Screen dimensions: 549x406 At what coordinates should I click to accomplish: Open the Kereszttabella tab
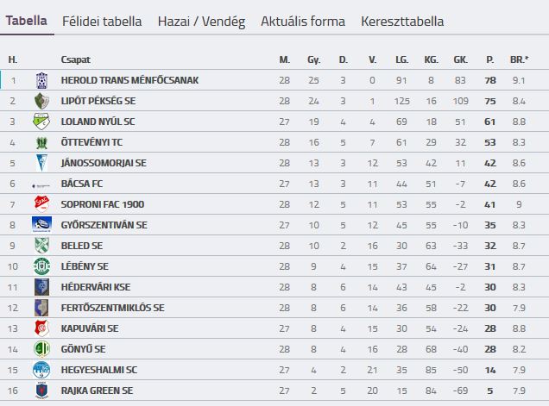[402, 21]
